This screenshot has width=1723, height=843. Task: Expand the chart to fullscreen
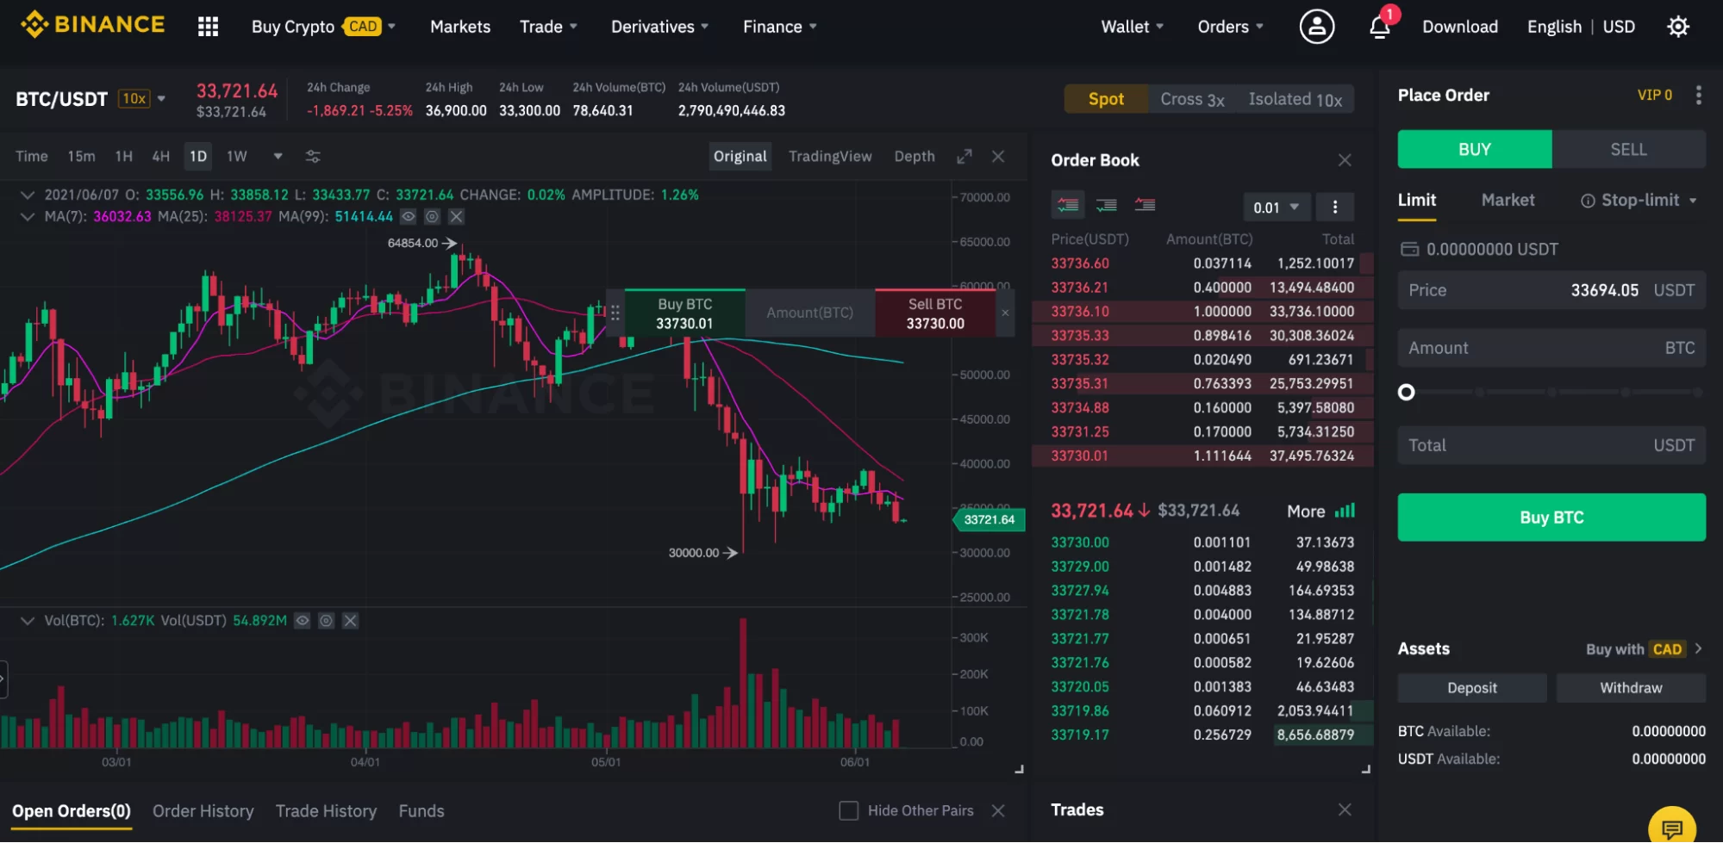coord(965,157)
